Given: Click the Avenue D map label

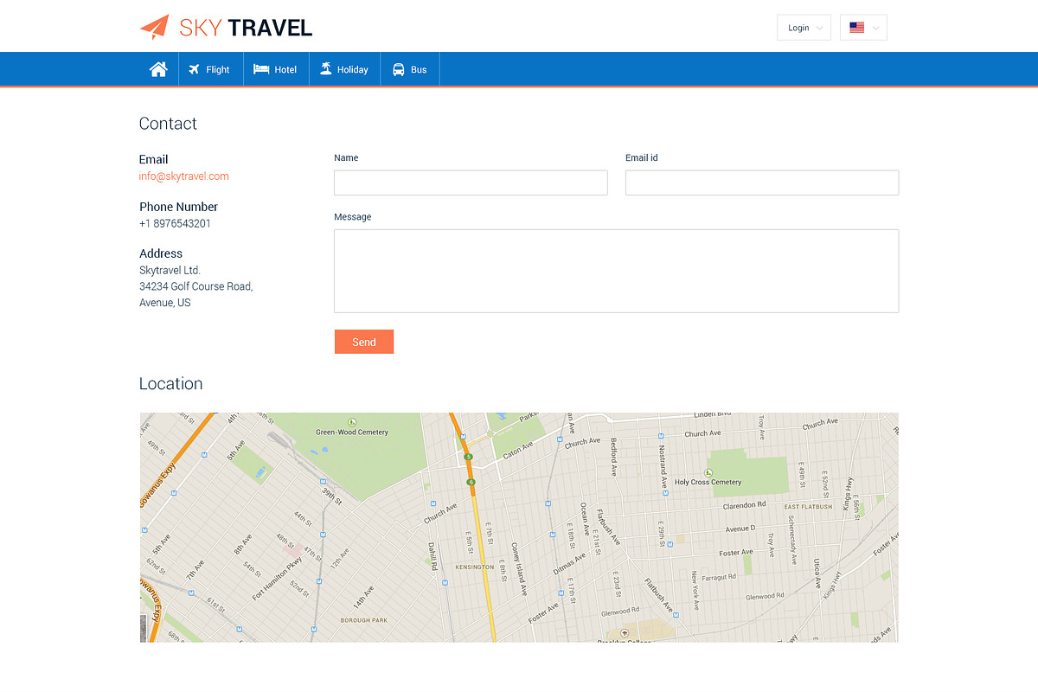Looking at the screenshot, I should click(740, 528).
